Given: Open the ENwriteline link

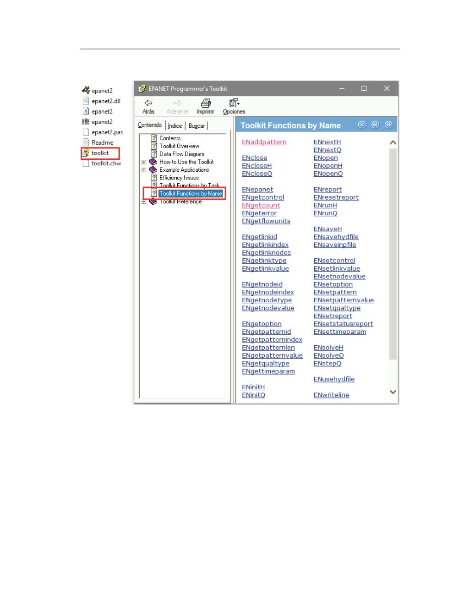Looking at the screenshot, I should [x=331, y=395].
